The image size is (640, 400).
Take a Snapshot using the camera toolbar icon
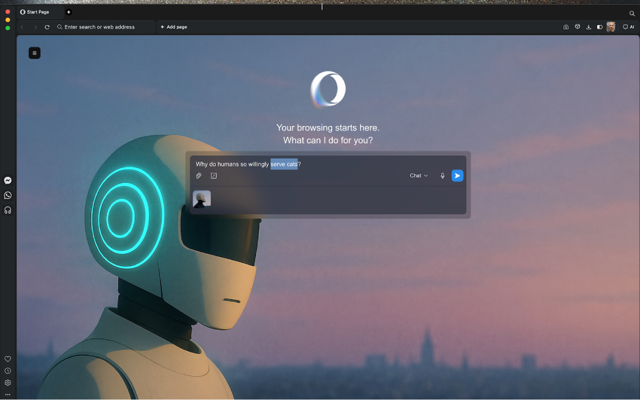566,27
